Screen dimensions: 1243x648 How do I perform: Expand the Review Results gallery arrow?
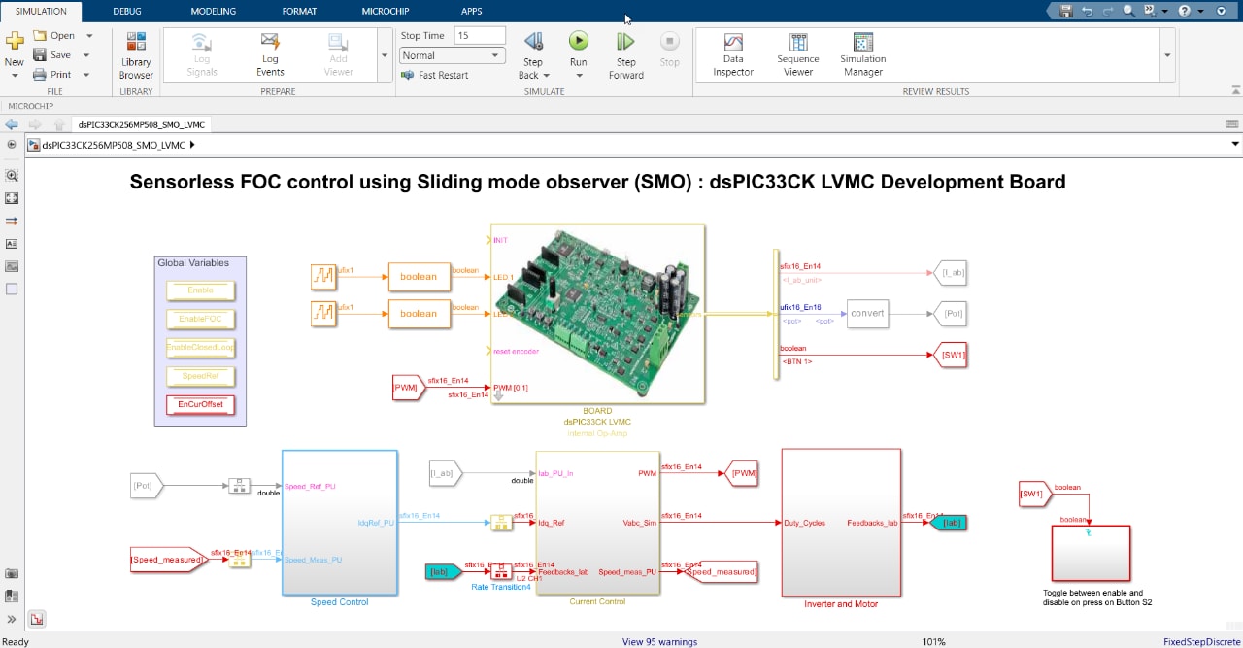[1168, 55]
